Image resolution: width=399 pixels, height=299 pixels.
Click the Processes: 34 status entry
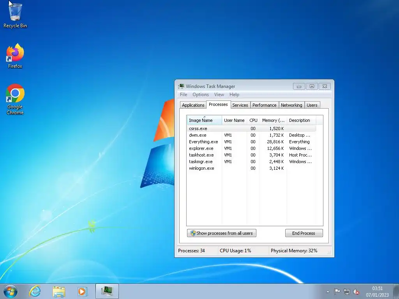click(x=191, y=251)
